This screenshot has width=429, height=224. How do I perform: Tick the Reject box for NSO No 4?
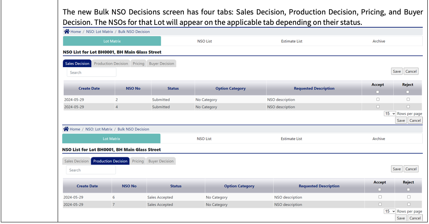408,107
